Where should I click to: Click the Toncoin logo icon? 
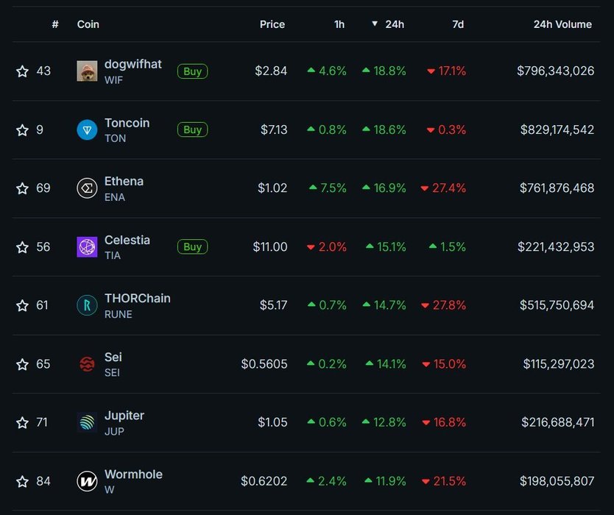(87, 130)
